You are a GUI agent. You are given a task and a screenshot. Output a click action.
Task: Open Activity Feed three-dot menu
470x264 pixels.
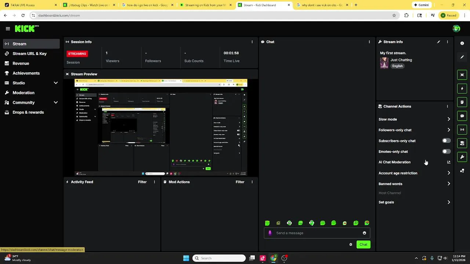tap(154, 182)
